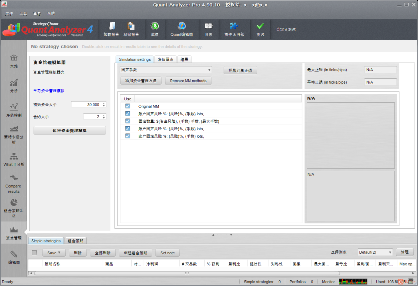
Task: Click the Monitor activity graph in status bar
Action: (x=353, y=282)
